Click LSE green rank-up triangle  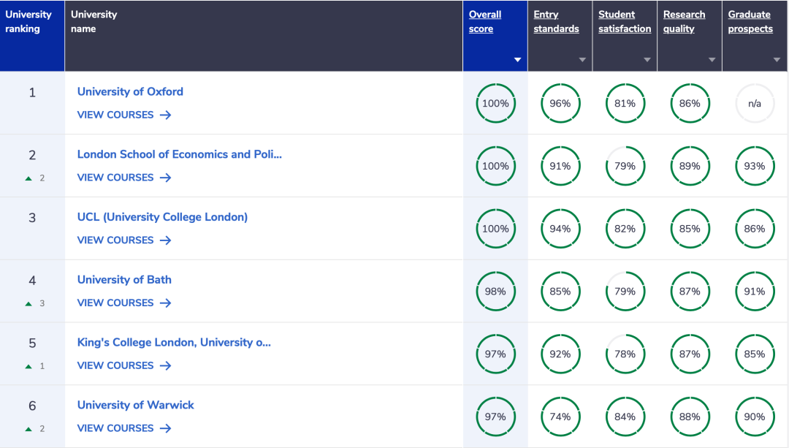point(28,178)
